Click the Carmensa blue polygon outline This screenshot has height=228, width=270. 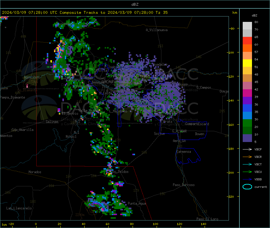(x=188, y=156)
